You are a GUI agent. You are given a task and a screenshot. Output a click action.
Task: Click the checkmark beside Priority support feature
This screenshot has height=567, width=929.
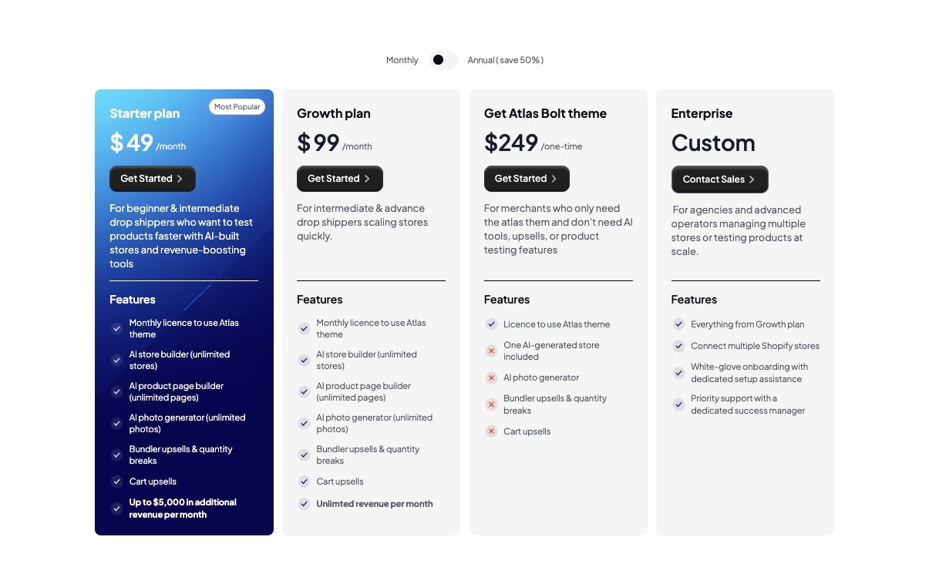click(x=678, y=404)
